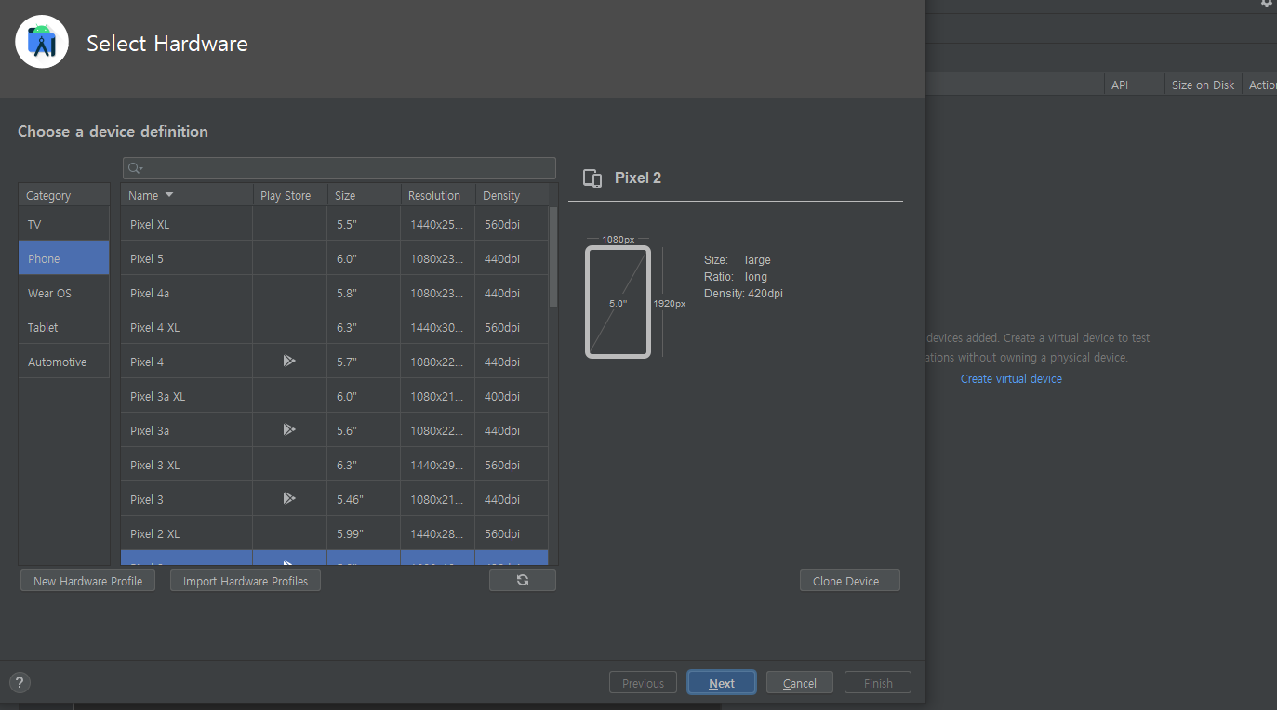1277x710 pixels.
Task: Select the Pixel 3a XL device row
Action: coord(335,396)
